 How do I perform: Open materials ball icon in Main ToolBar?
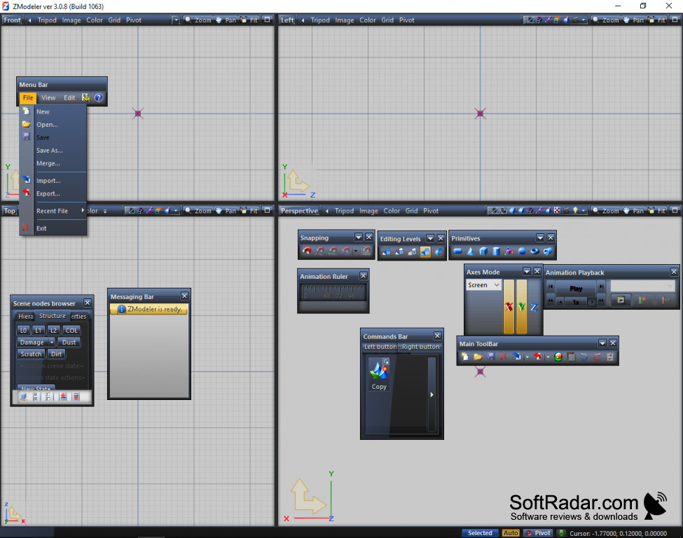[558, 357]
